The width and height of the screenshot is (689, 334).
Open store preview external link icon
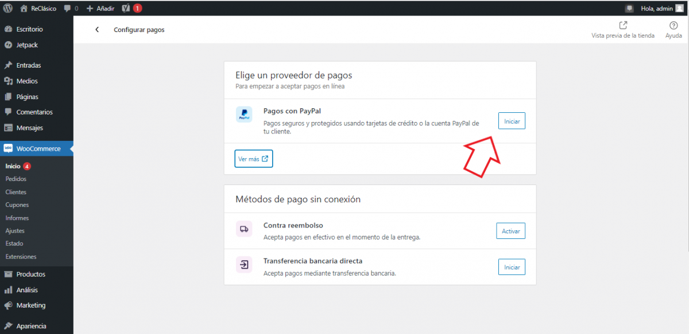(x=623, y=25)
